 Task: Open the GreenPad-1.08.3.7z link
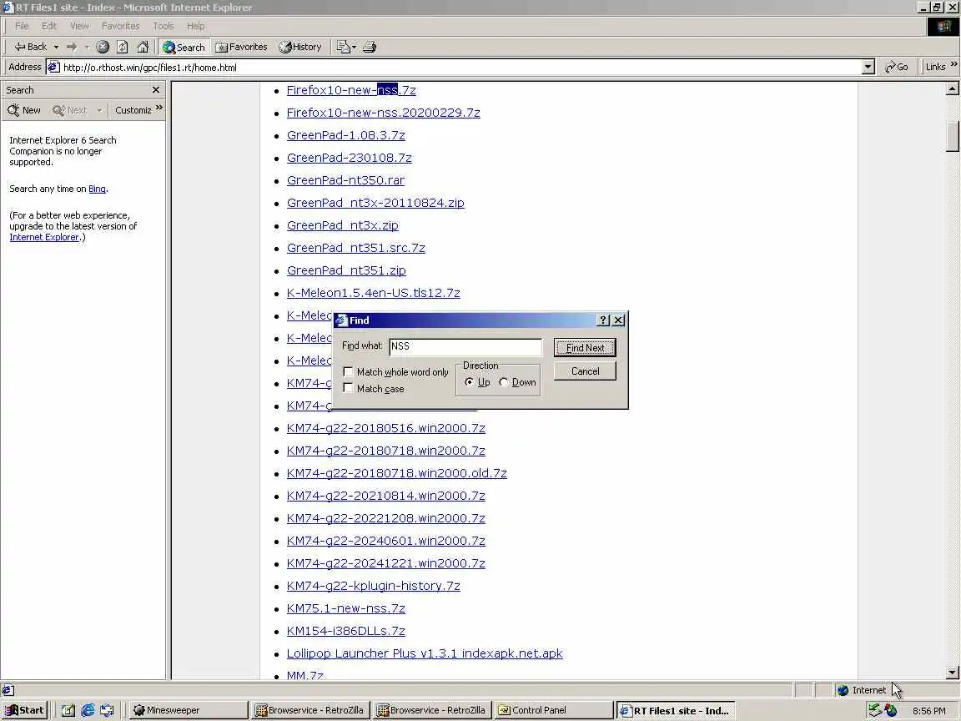point(345,135)
